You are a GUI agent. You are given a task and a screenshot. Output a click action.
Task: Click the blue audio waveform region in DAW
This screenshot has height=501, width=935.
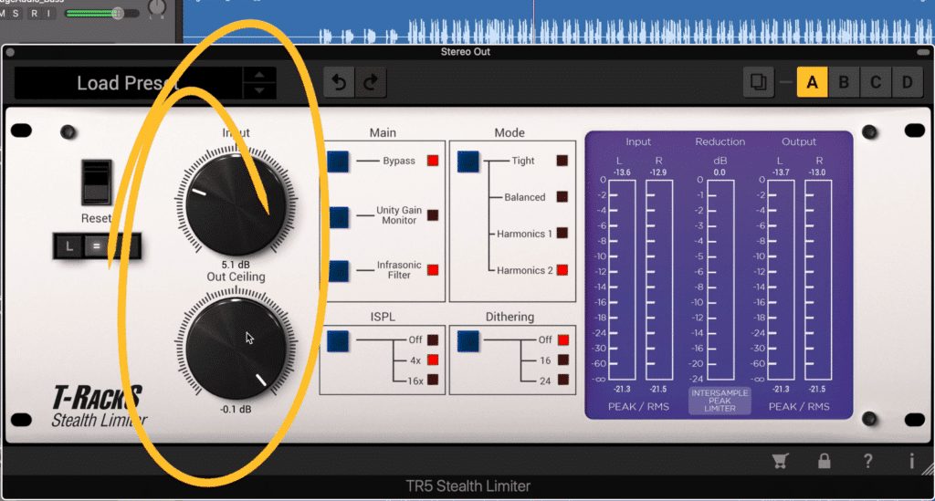(x=558, y=22)
